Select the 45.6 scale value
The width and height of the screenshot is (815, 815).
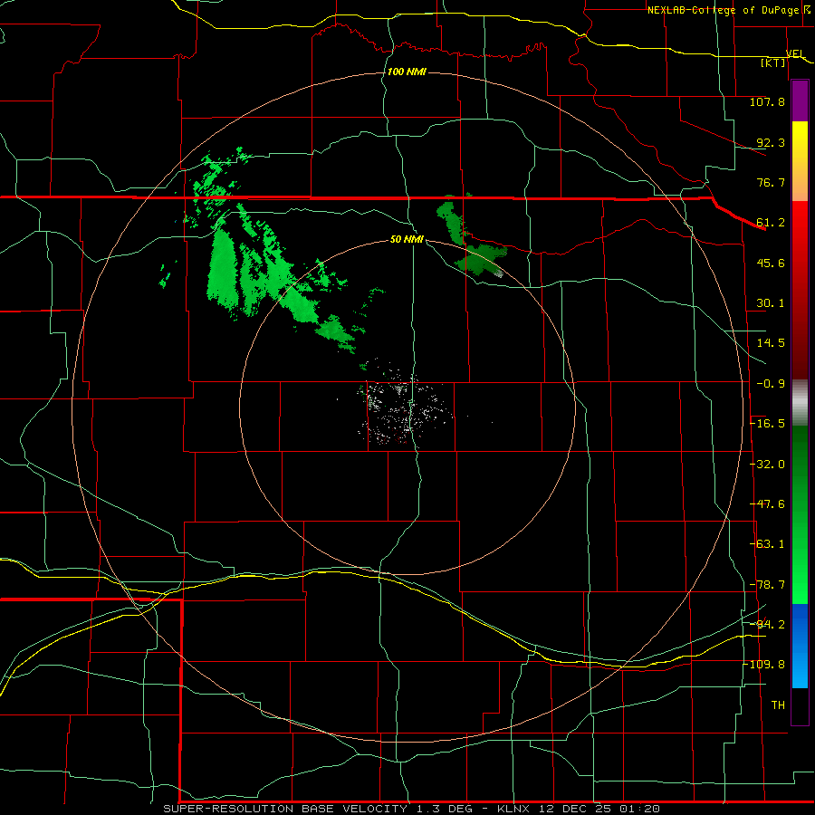click(771, 263)
